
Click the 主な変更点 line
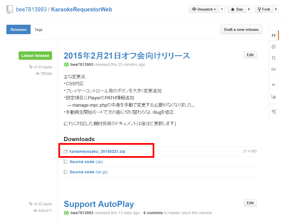74,77
